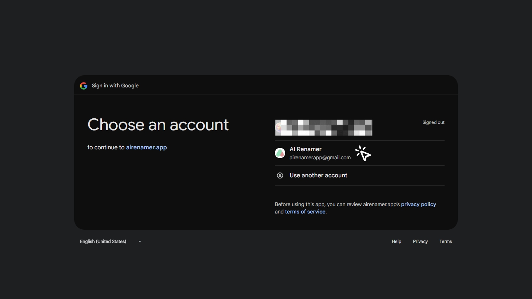Sign in with the AI Renamer account
Viewport: 532px width, 299px height.
319,153
